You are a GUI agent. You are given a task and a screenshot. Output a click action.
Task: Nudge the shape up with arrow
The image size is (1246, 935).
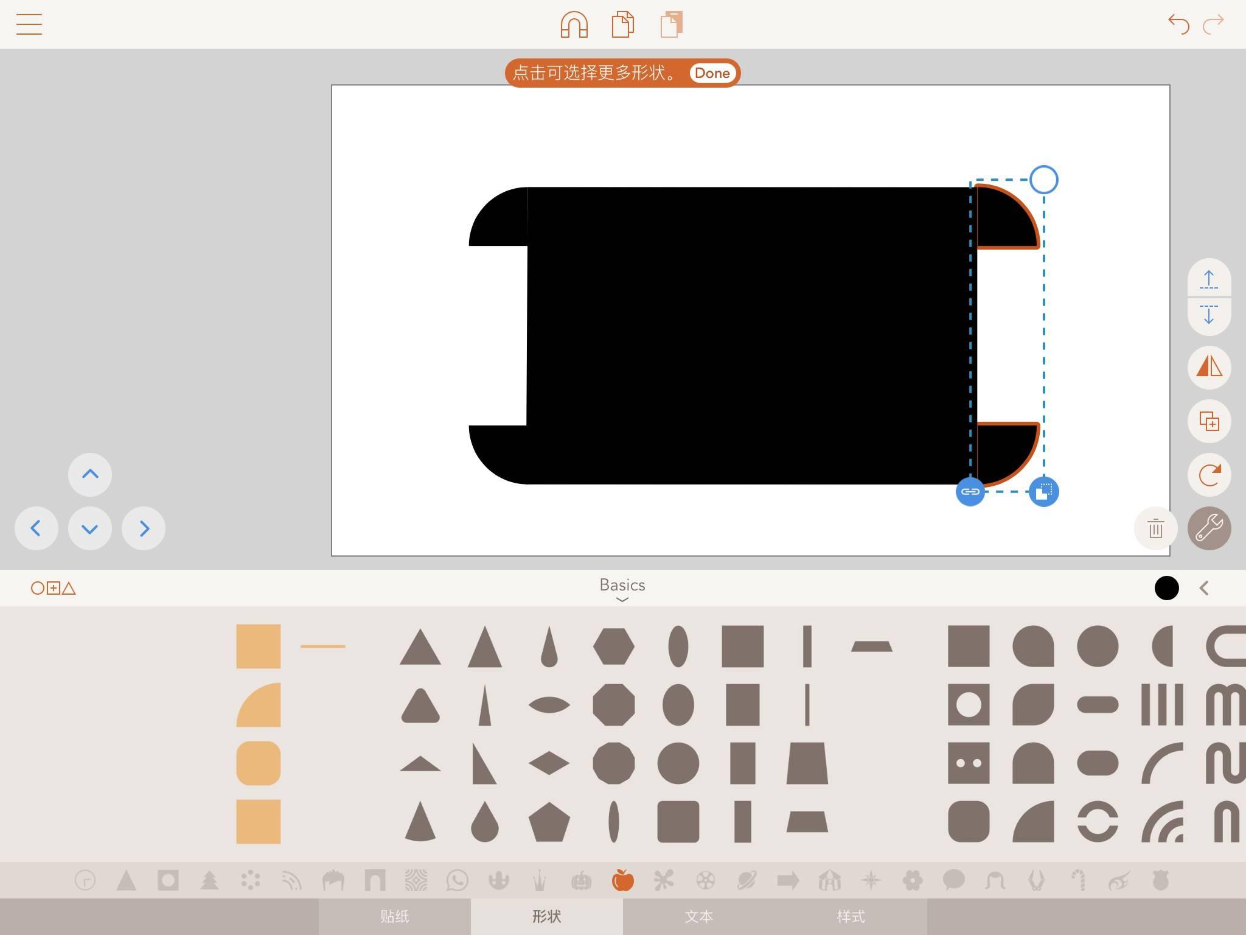[90, 474]
